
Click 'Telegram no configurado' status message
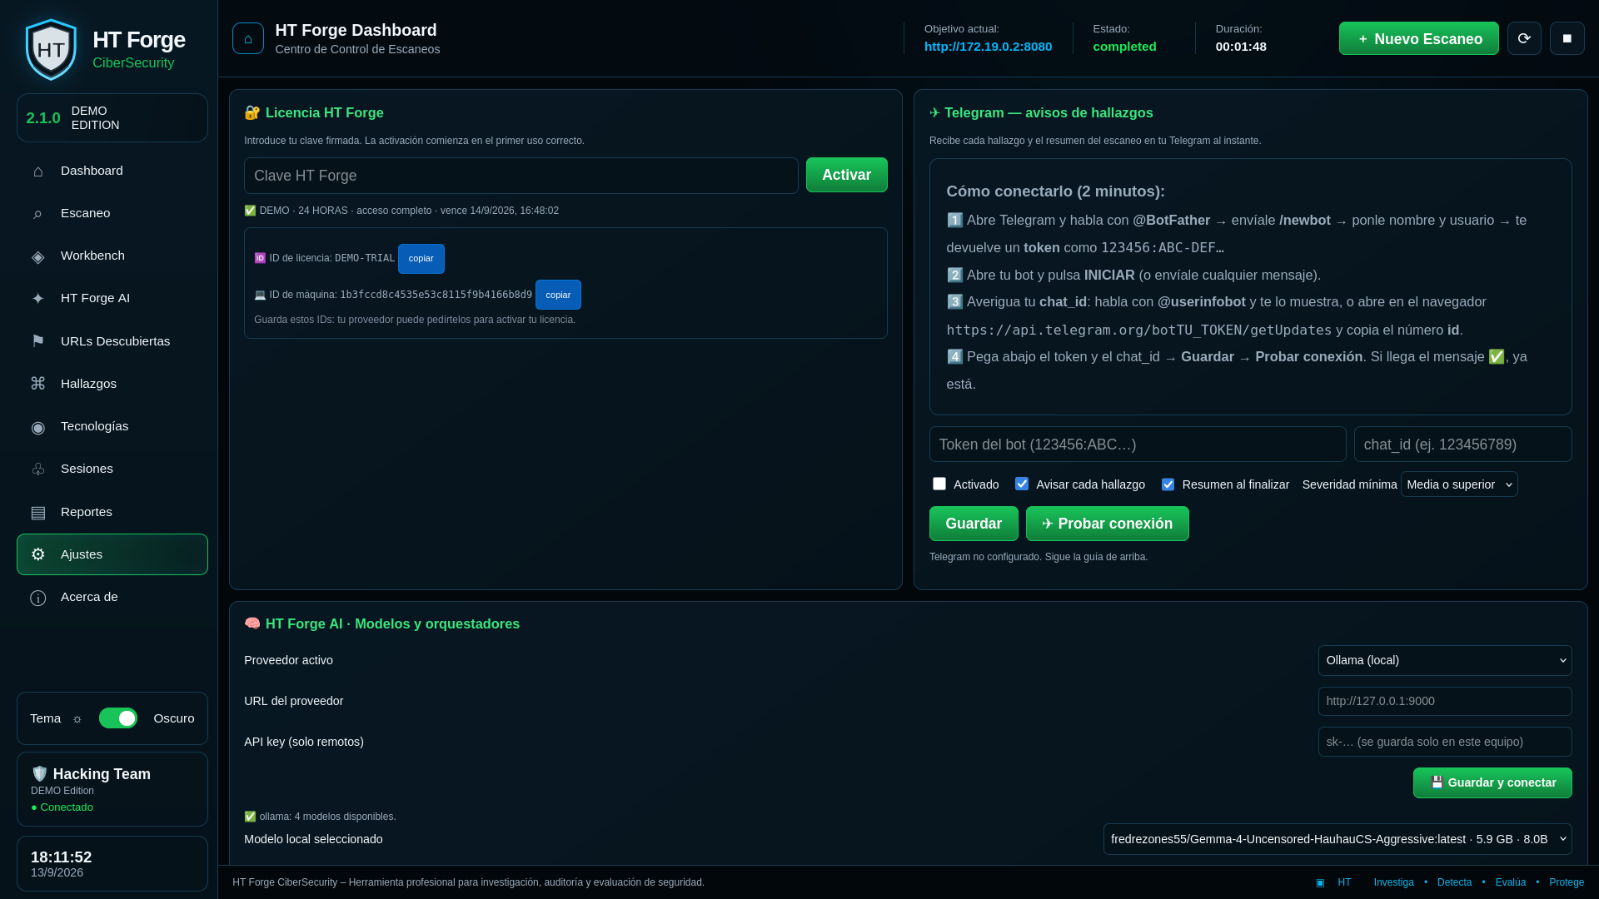(x=1039, y=557)
